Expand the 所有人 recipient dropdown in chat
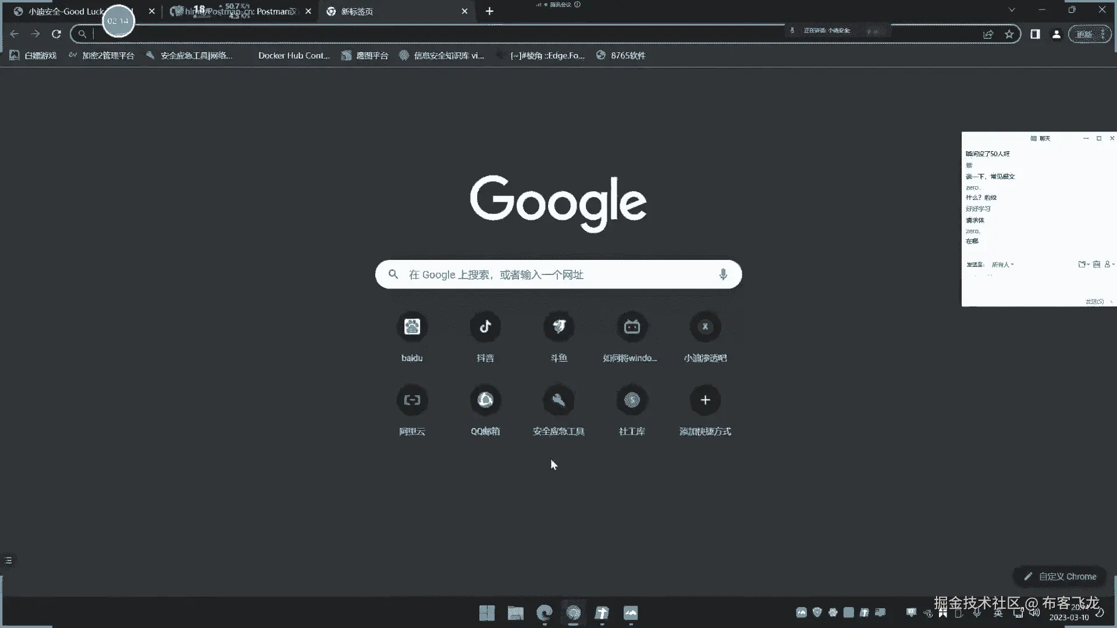 coord(1002,265)
